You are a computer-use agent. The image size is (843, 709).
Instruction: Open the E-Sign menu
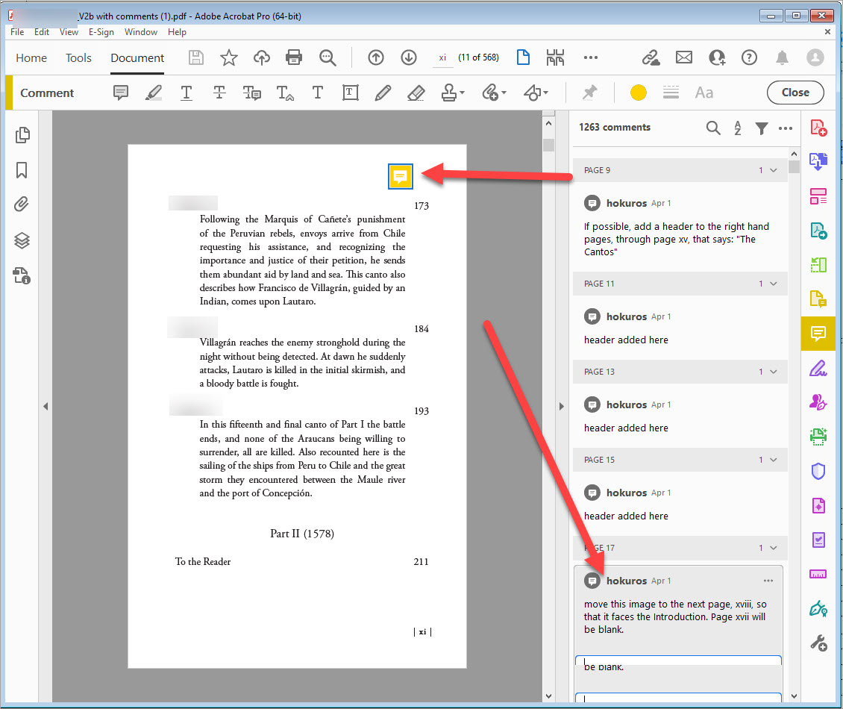click(101, 32)
